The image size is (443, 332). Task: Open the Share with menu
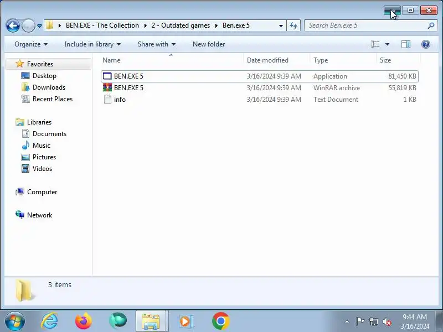coord(157,44)
